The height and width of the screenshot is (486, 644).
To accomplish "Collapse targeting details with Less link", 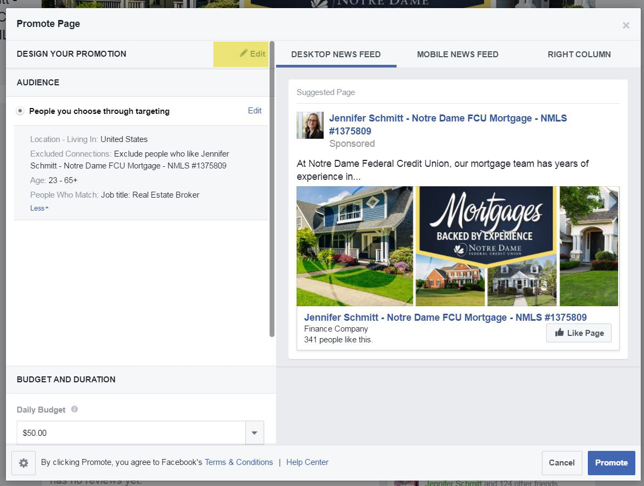I will click(x=39, y=208).
